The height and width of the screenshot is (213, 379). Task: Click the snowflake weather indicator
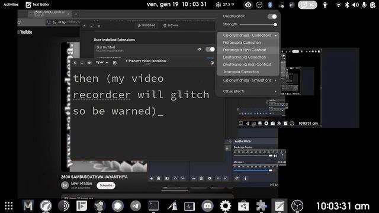click(x=219, y=5)
